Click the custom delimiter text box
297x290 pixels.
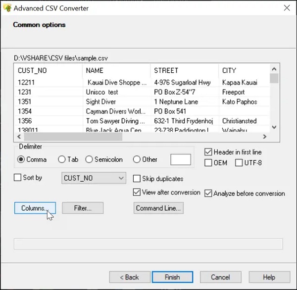(x=181, y=159)
